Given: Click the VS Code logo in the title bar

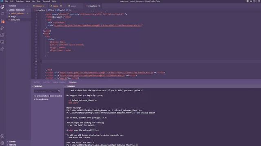Looking at the screenshot, I should [2, 1].
